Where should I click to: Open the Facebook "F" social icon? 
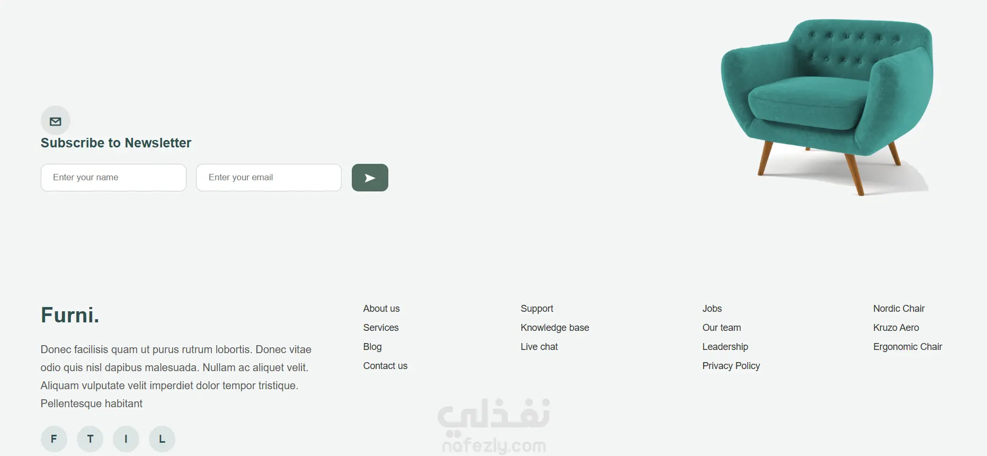(x=54, y=439)
